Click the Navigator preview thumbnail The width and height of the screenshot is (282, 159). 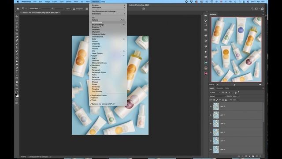pyautogui.click(x=236, y=49)
